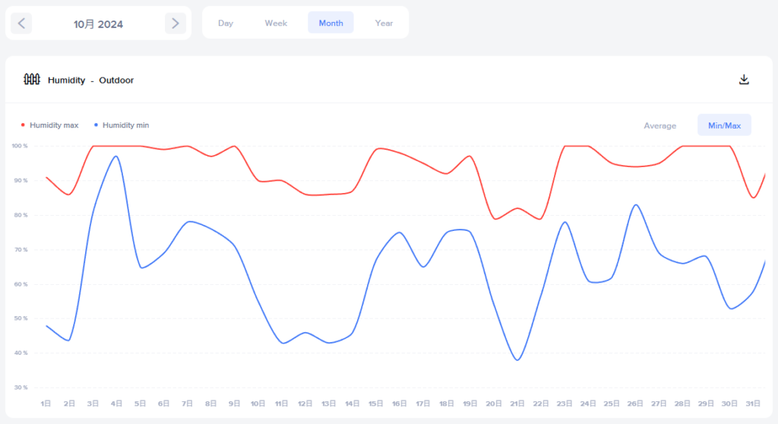This screenshot has width=778, height=424.
Task: Hide the Humidity max series
Action: tap(54, 125)
